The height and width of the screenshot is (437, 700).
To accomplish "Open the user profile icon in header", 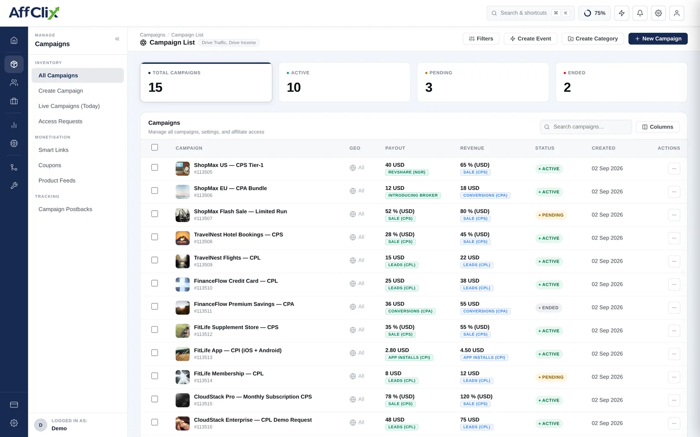I will coord(677,13).
